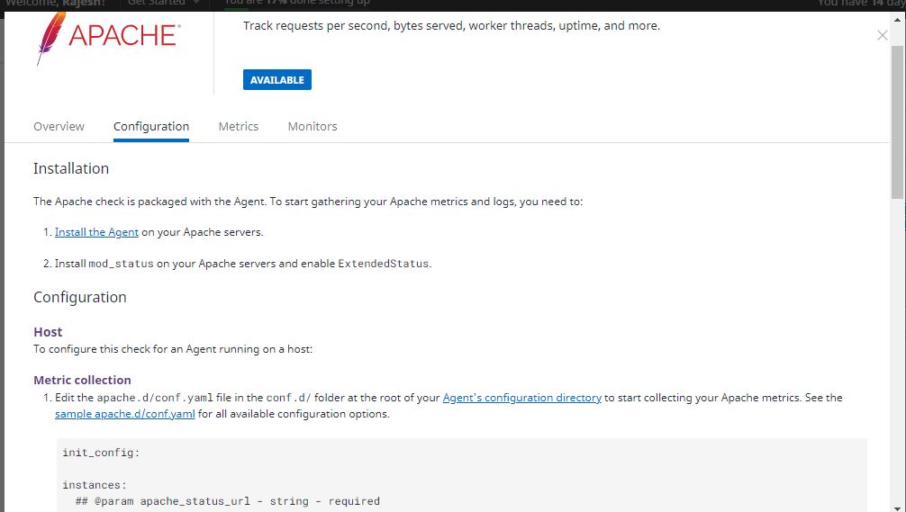The width and height of the screenshot is (906, 512).
Task: Click the 14 days trial notice
Action: point(860,3)
